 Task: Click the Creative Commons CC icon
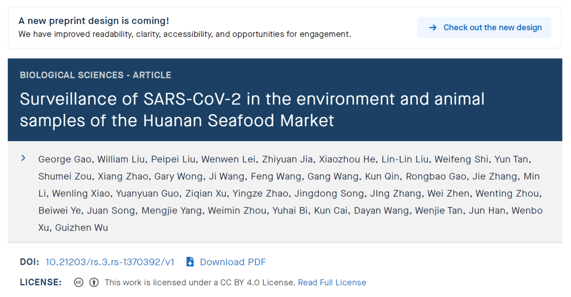pyautogui.click(x=79, y=282)
